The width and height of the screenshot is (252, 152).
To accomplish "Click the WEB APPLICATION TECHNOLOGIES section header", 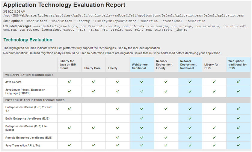I will coord(29,75).
